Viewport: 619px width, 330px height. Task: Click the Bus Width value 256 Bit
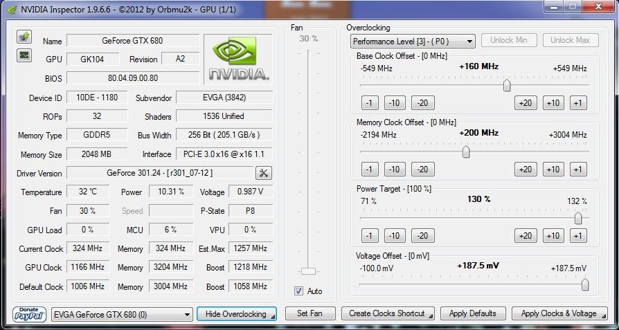click(x=224, y=135)
